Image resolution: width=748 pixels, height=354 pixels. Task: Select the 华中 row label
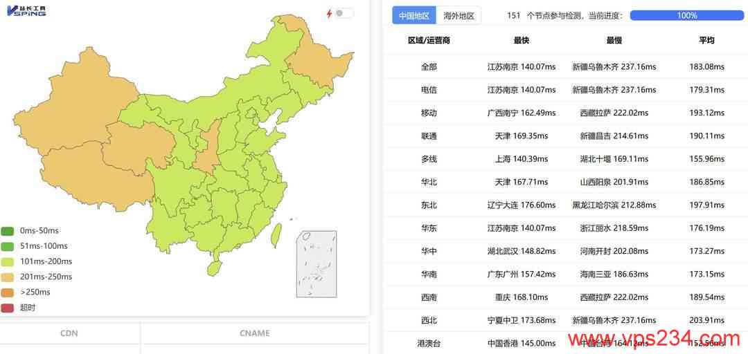point(429,251)
